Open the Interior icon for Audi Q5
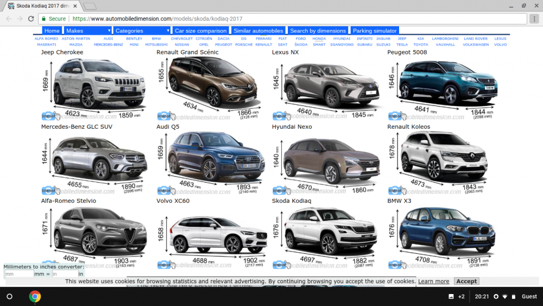The height and width of the screenshot is (306, 543). [166, 190]
